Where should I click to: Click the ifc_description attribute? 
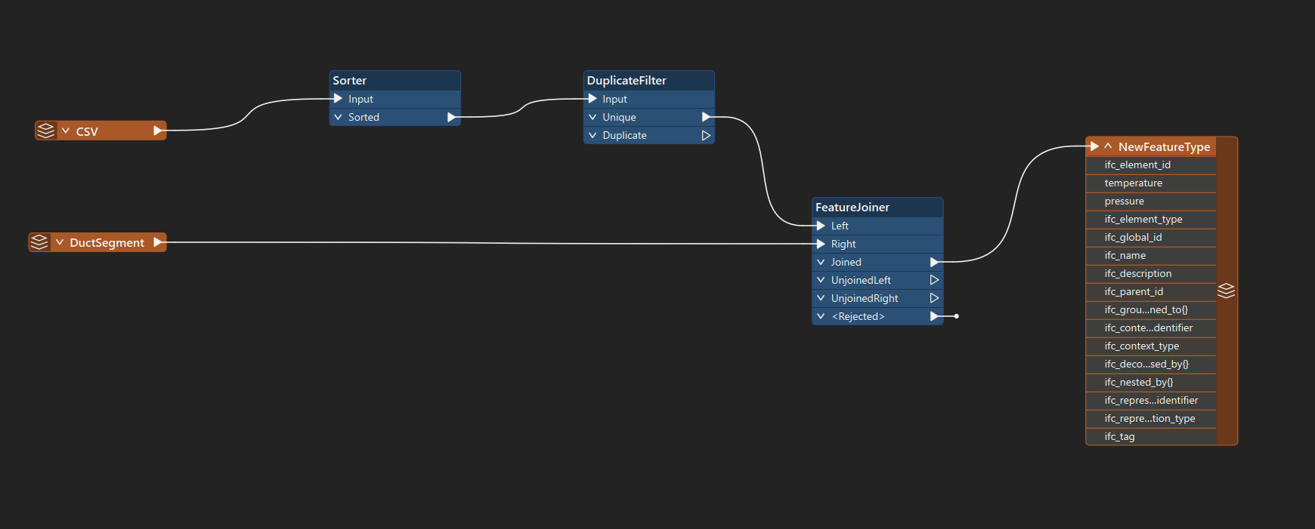(x=1151, y=273)
